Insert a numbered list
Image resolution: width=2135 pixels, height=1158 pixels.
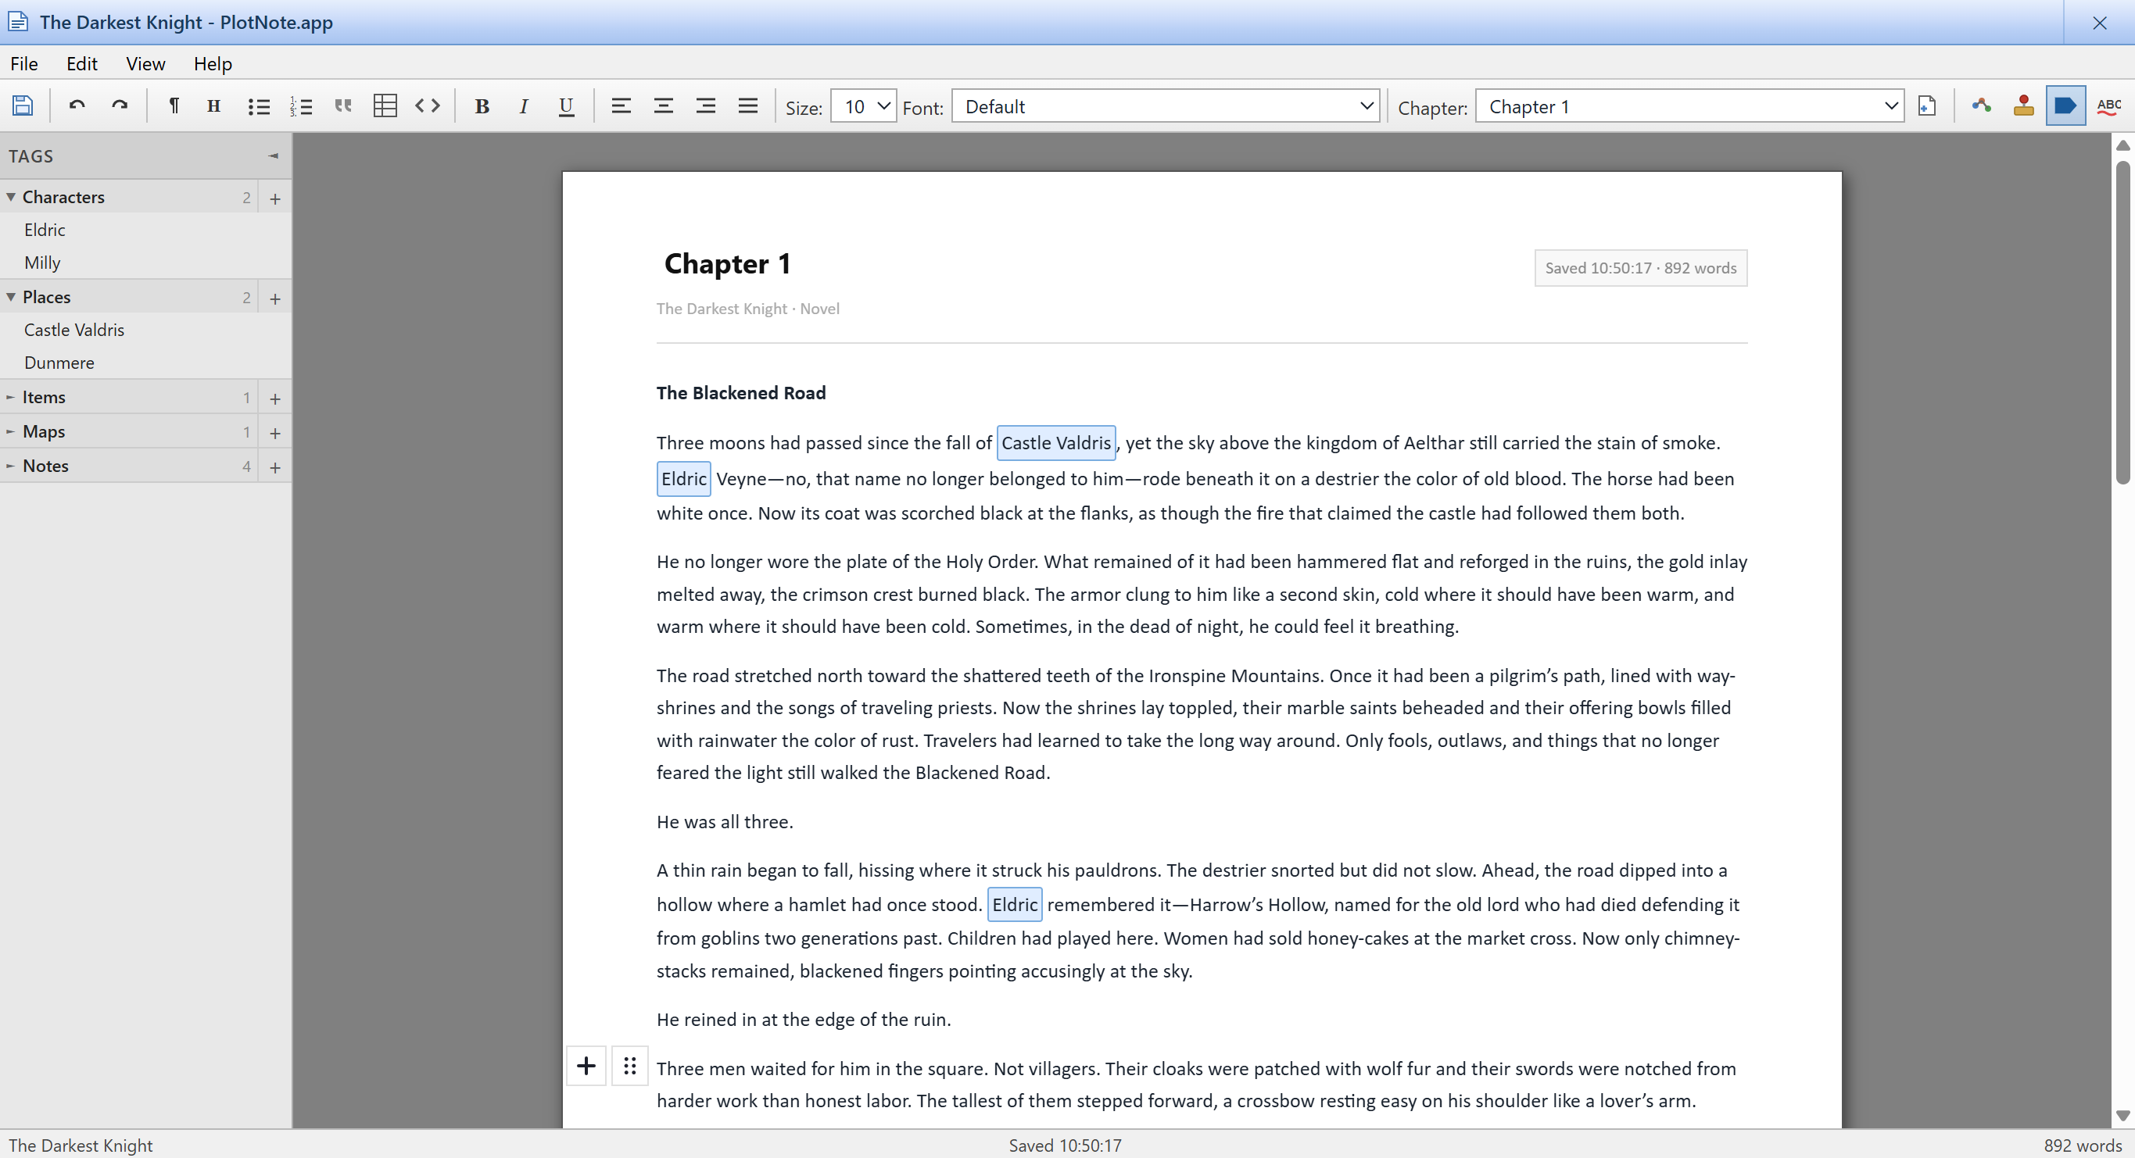click(x=301, y=106)
